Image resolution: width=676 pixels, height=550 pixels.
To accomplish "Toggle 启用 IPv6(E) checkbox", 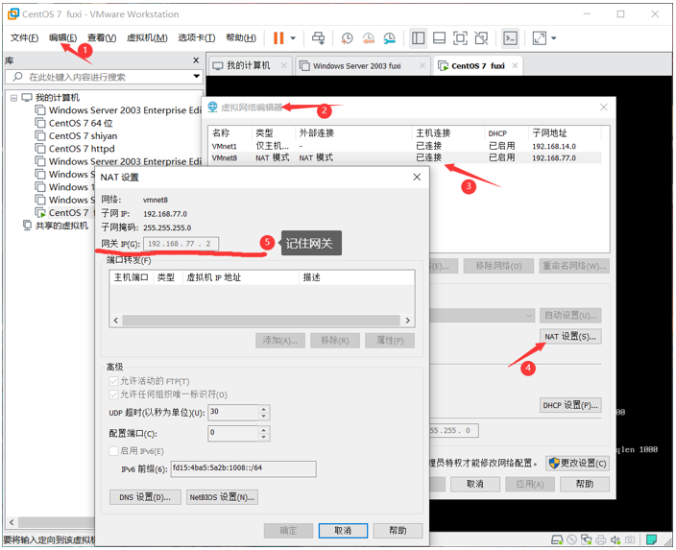I will pos(113,451).
